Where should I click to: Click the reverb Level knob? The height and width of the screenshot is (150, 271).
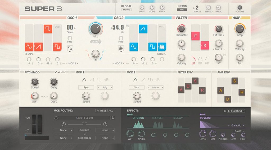coord(203,134)
